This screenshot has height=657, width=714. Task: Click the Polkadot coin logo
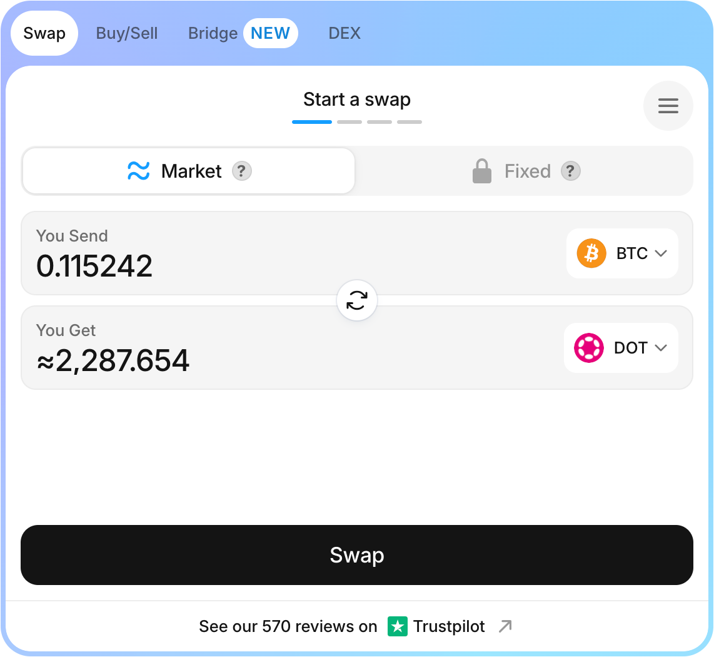click(x=589, y=348)
